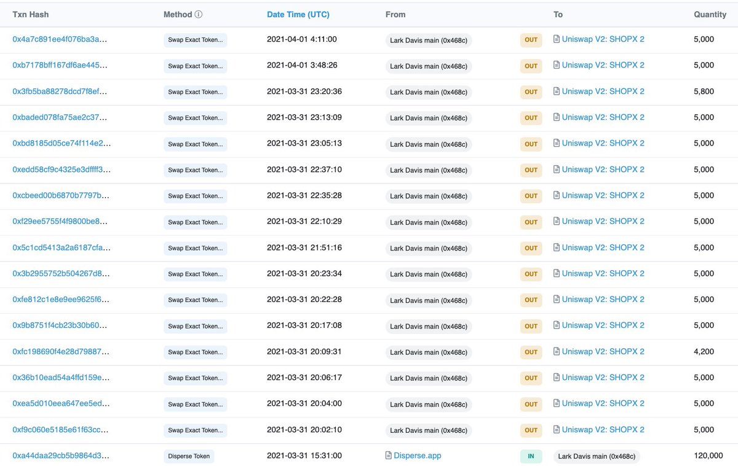The width and height of the screenshot is (738, 466).
Task: Click Swap Exact Token badge in 20:09:31 row
Action: tap(195, 352)
